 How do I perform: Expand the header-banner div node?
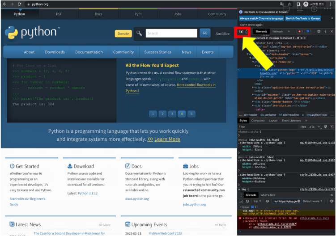[253, 102]
